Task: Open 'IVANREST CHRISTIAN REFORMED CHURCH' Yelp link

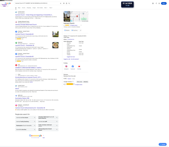Action: tap(28, 68)
